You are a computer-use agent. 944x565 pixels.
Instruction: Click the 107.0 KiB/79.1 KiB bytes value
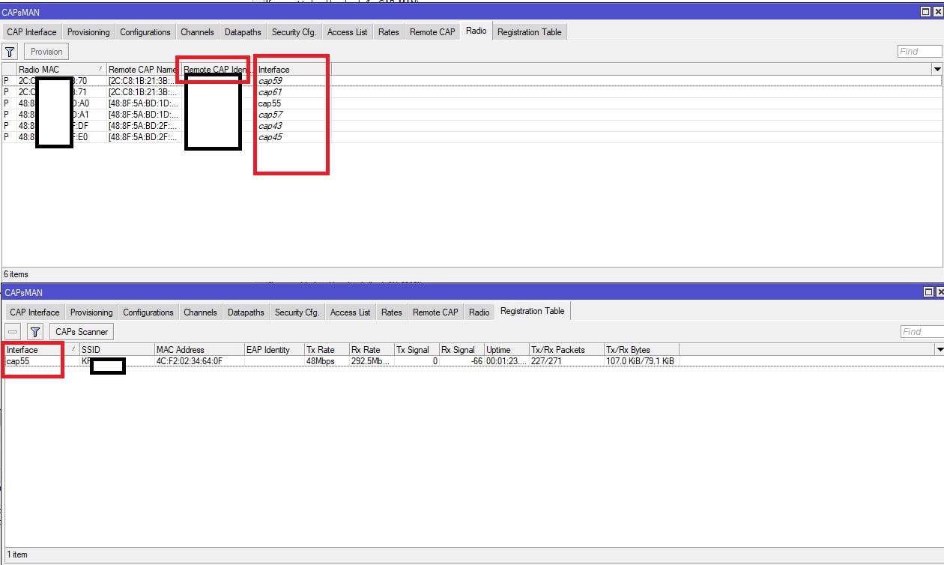640,361
